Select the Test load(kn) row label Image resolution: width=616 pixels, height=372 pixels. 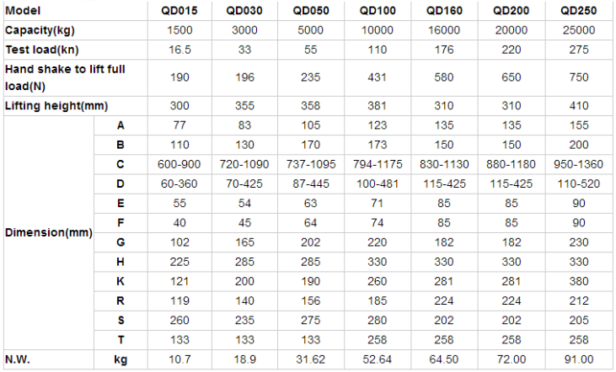pos(42,50)
